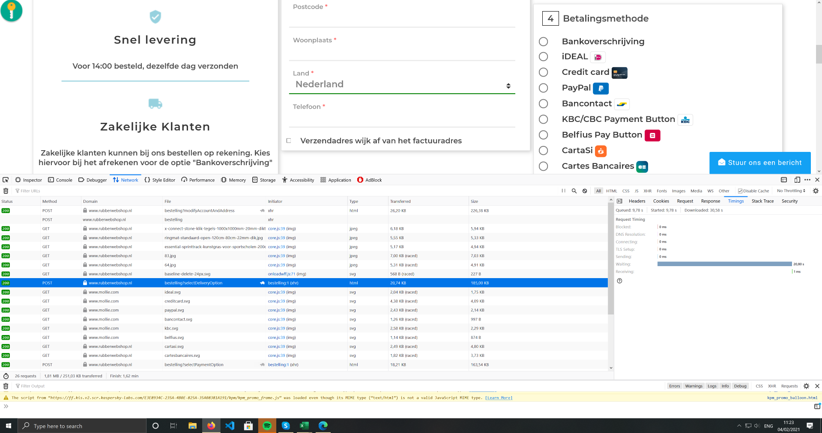Toggle responsive design mode icon
This screenshot has height=433, width=822.
tap(797, 180)
